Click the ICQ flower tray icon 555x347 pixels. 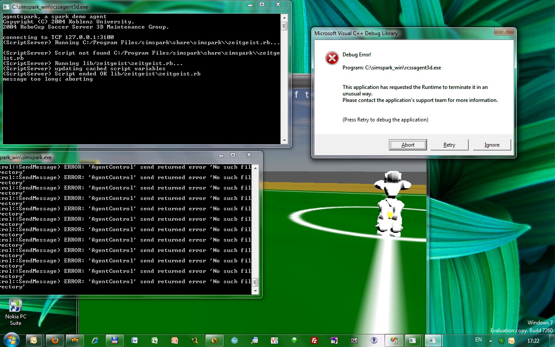(502, 340)
